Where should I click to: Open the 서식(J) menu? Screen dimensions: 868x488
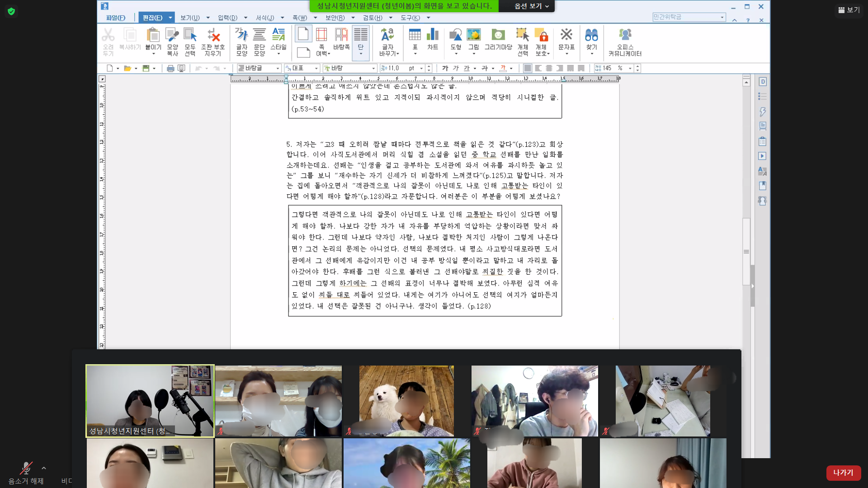click(x=265, y=18)
